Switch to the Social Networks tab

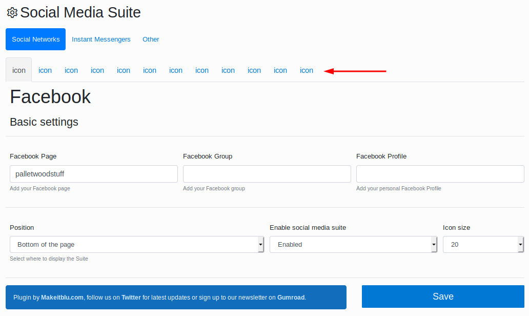35,39
